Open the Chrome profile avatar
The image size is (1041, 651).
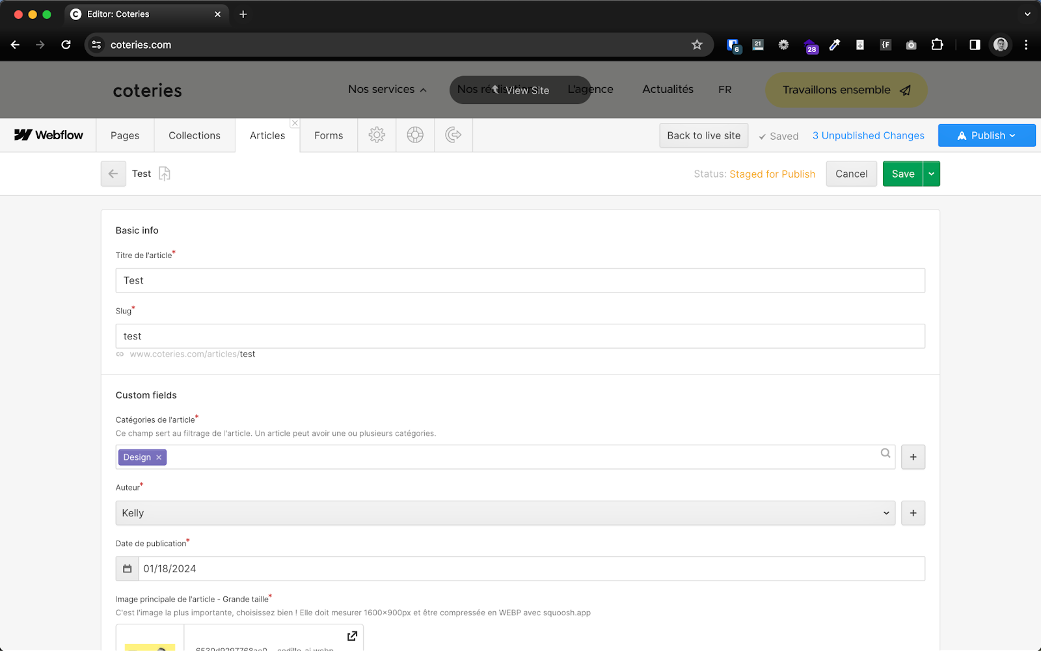click(1001, 45)
